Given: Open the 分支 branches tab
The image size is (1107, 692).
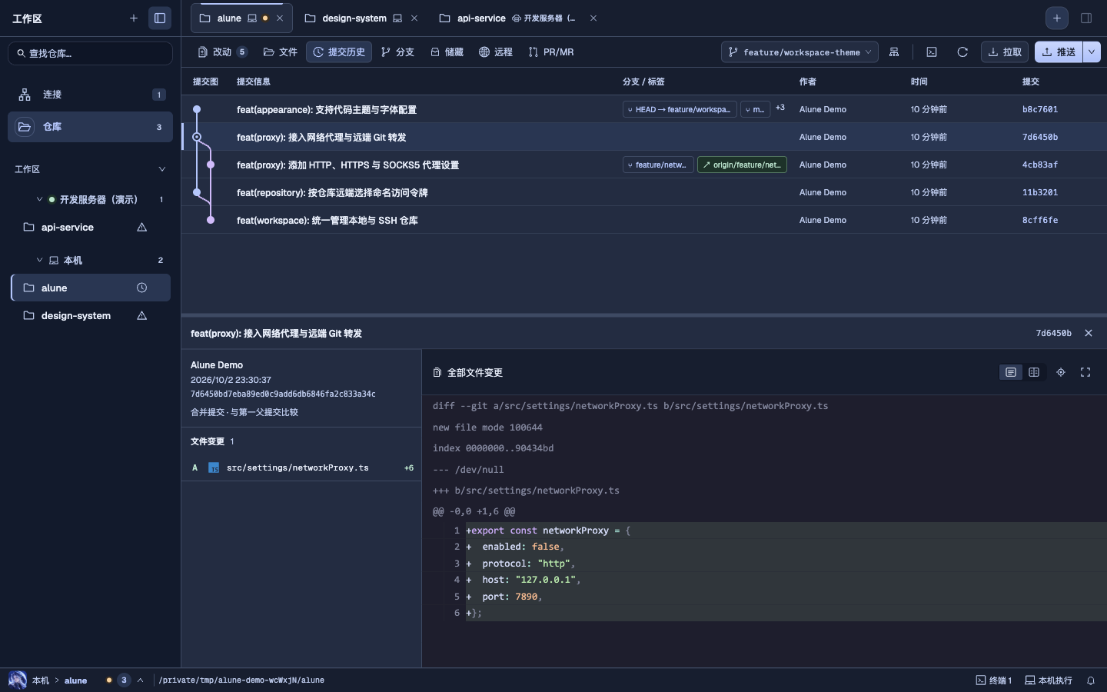Looking at the screenshot, I should [x=397, y=52].
